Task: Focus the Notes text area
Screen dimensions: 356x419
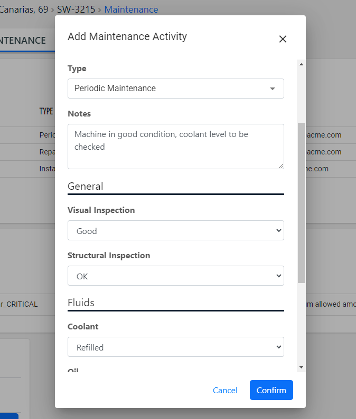Action: point(175,146)
